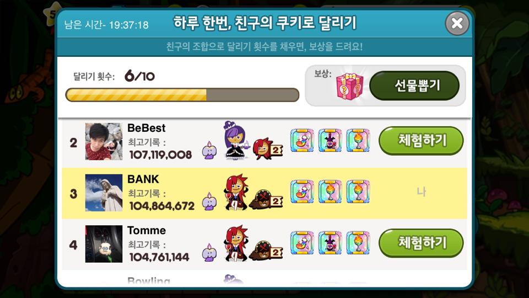Open Tomme's profile picture thumbnail
Viewport: 529px width, 298px height.
pos(104,244)
